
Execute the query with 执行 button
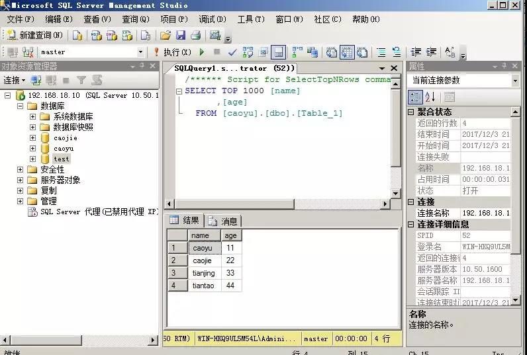(x=172, y=52)
